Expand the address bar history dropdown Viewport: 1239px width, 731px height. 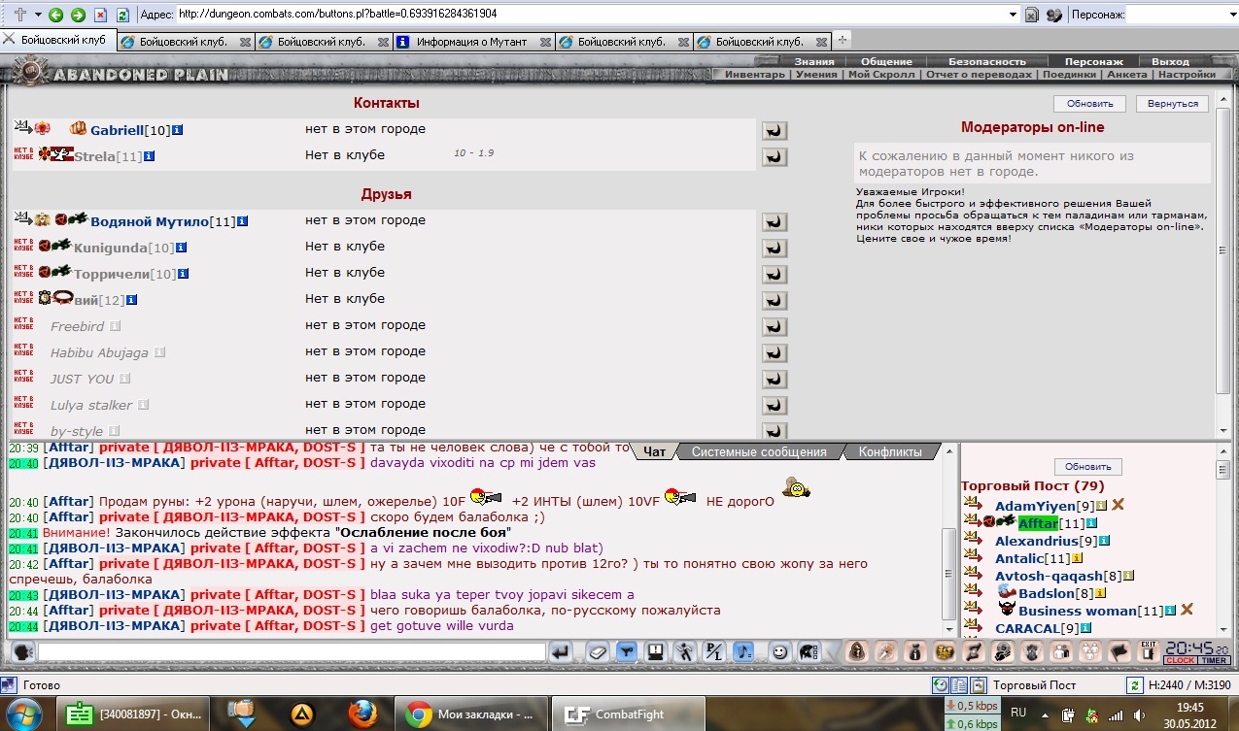(x=1012, y=15)
